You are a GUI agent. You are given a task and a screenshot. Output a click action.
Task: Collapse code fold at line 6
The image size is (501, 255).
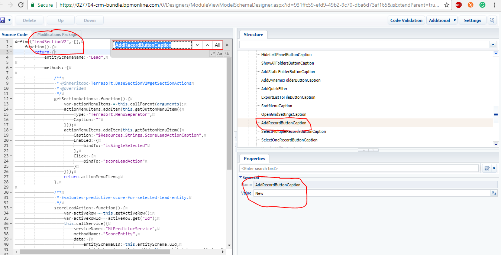coord(11,68)
